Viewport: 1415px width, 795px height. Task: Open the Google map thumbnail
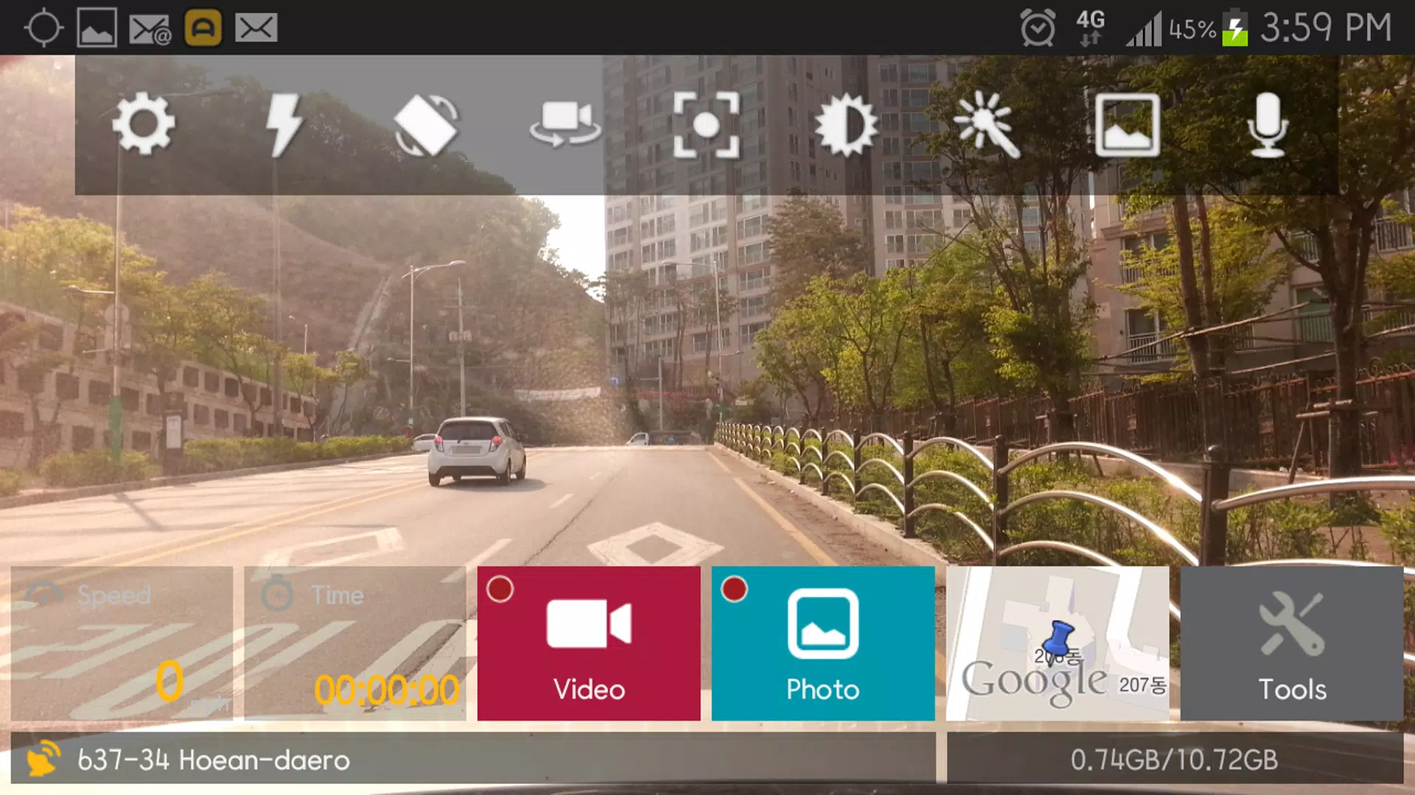click(1058, 643)
